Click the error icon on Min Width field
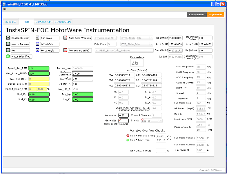This screenshot has height=174, width=227. pyautogui.click(x=119, y=120)
